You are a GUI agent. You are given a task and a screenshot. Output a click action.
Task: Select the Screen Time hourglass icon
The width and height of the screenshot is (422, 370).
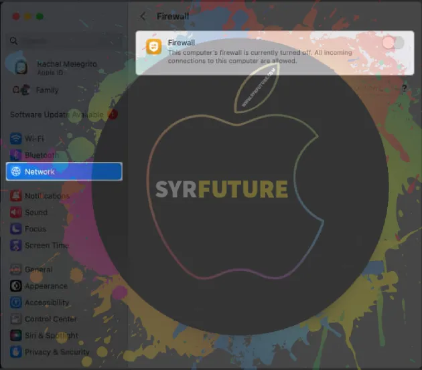click(x=16, y=246)
